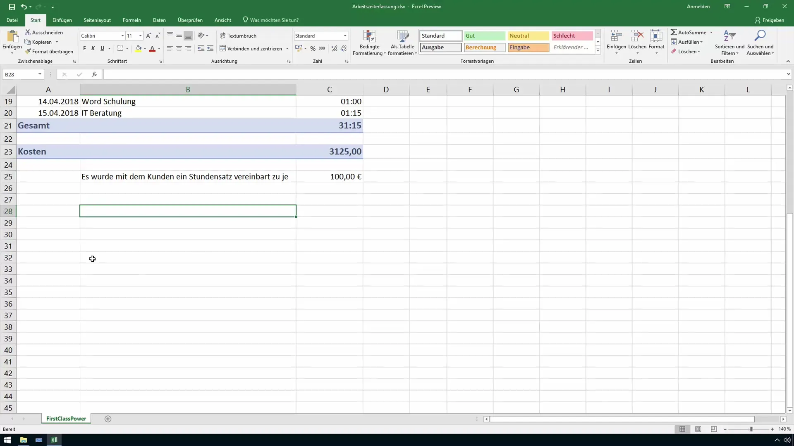
Task: Select column C header
Action: pos(329,89)
